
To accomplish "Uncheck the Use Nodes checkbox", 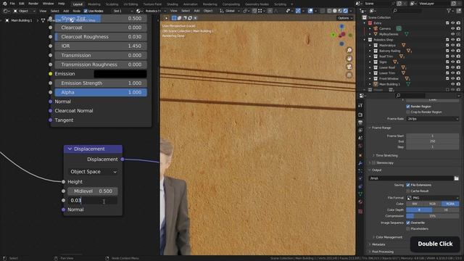I will point(86,11).
